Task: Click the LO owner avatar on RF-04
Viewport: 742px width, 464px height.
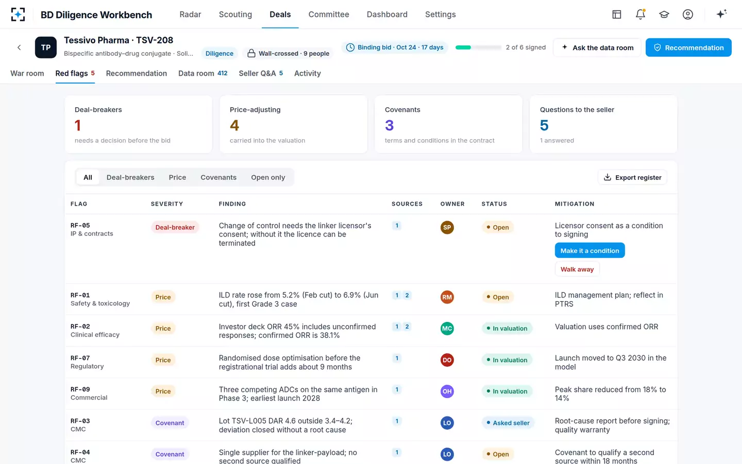Action: click(x=447, y=454)
